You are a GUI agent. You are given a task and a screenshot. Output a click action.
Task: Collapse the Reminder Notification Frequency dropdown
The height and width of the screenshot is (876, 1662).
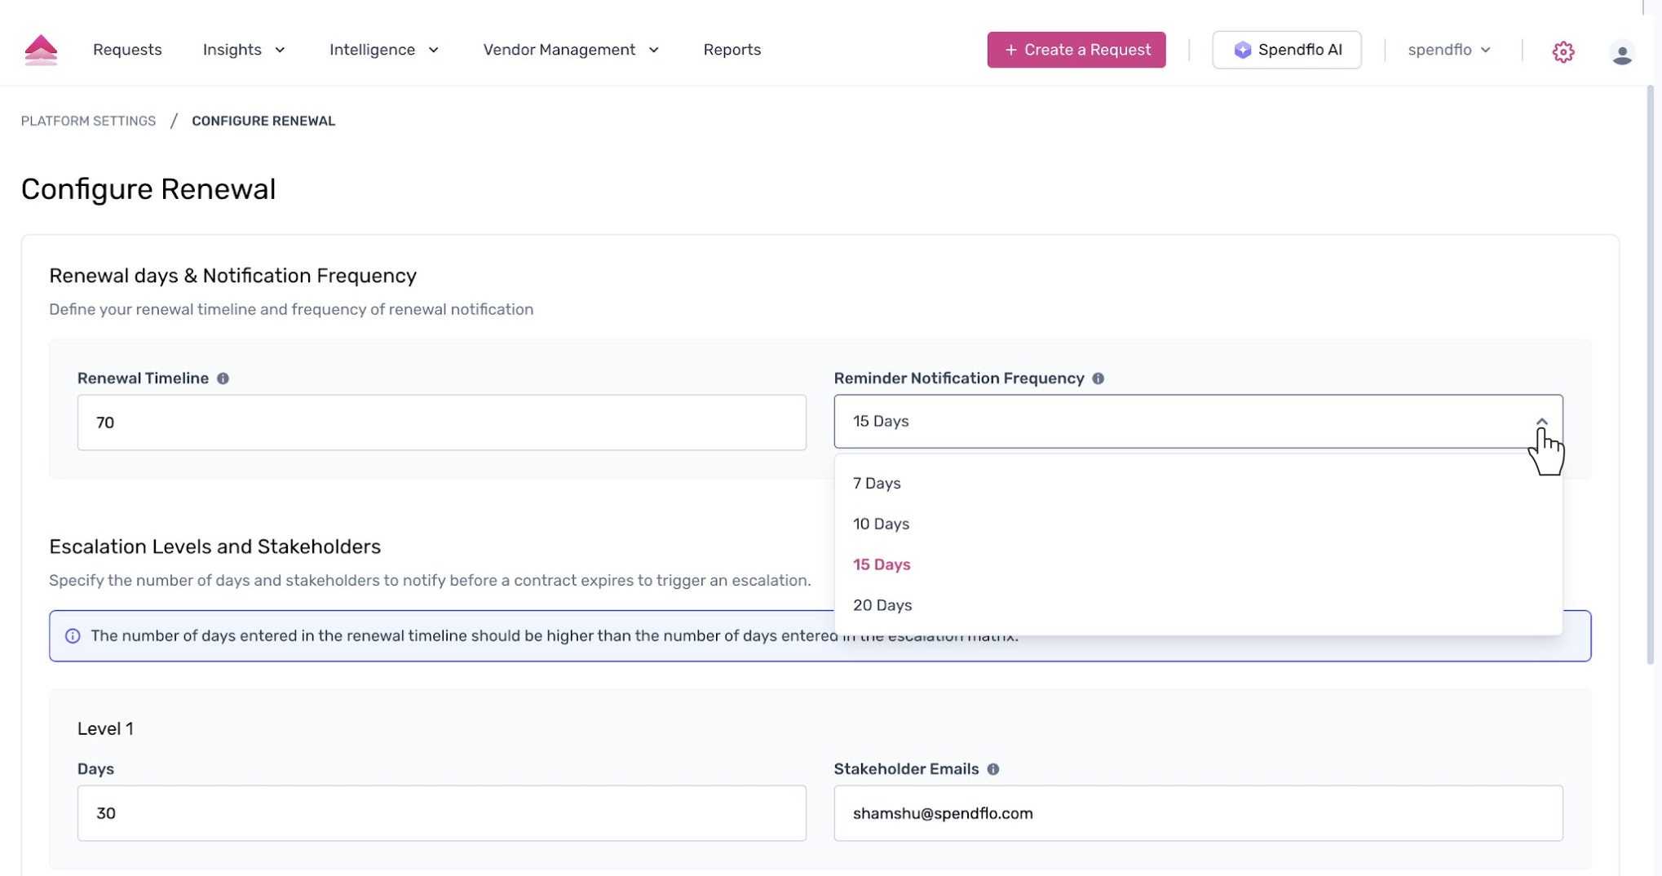(1540, 422)
